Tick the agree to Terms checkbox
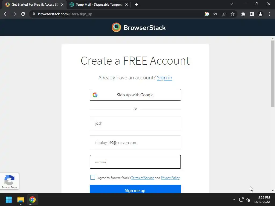The width and height of the screenshot is (275, 206). 93,177
